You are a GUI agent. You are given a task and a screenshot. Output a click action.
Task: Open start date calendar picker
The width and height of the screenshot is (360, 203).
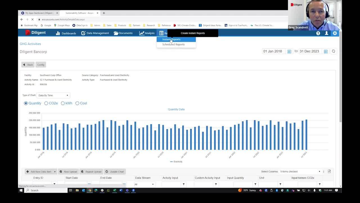pos(289,51)
